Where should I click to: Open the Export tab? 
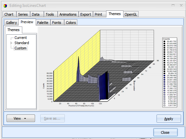pyautogui.click(x=86, y=14)
